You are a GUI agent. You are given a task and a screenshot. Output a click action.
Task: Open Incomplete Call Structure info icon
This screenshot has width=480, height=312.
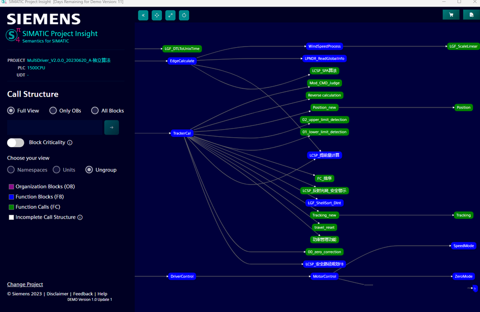[80, 217]
